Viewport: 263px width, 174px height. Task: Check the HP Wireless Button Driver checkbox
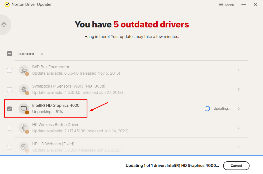pos(10,128)
